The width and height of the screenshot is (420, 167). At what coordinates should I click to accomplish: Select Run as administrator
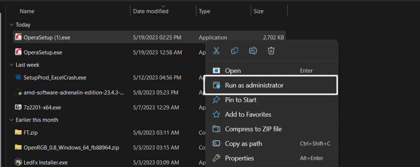(x=254, y=86)
